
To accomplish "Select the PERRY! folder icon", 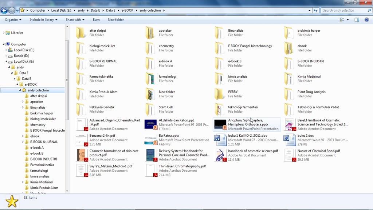I will click(219, 94).
